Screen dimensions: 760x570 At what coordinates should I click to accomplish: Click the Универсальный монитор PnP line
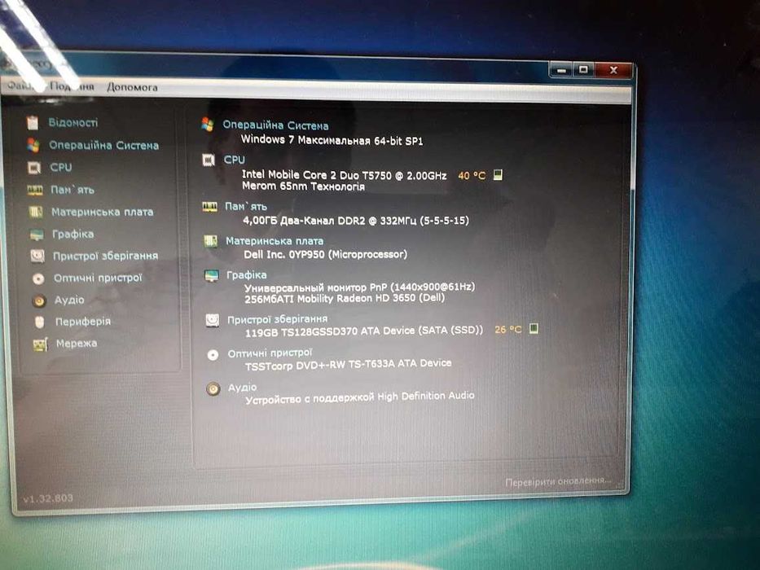tap(359, 287)
